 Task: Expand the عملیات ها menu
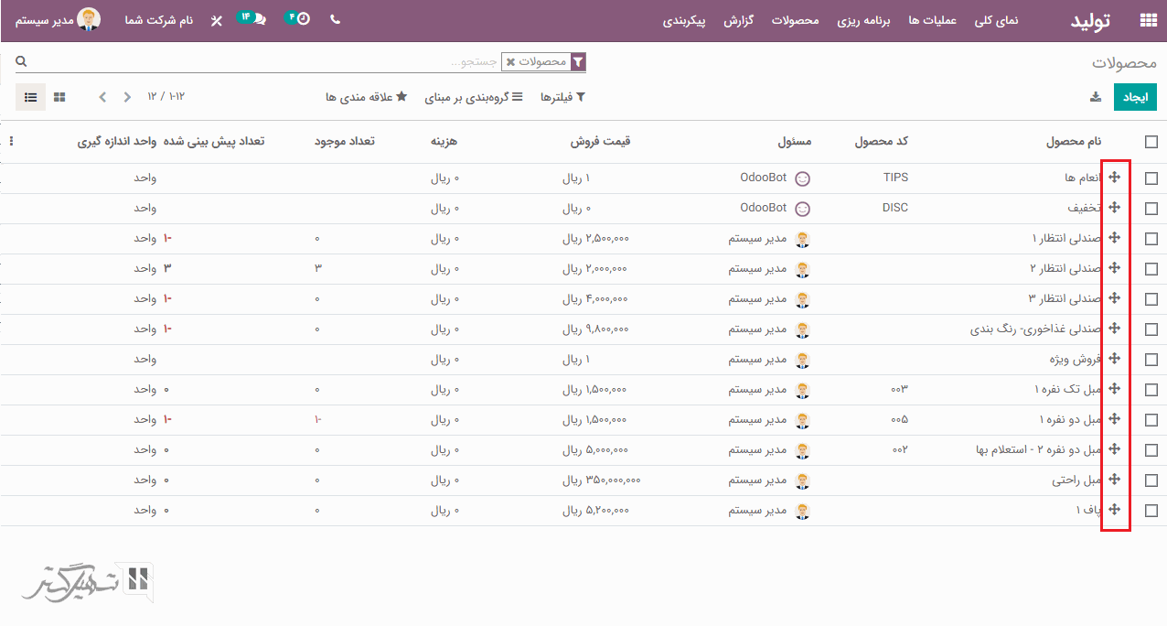tap(932, 20)
